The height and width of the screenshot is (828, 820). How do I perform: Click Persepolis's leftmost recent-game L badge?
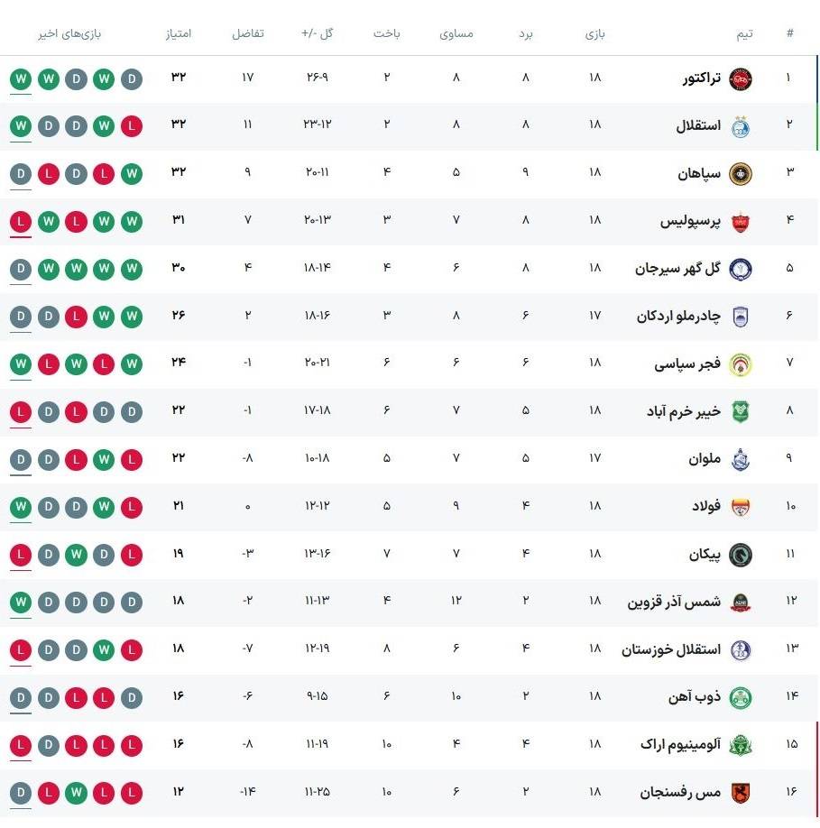21,222
